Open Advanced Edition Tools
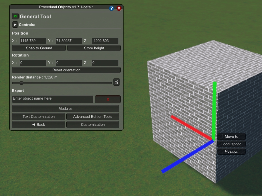The height and width of the screenshot is (196, 262). (x=92, y=116)
